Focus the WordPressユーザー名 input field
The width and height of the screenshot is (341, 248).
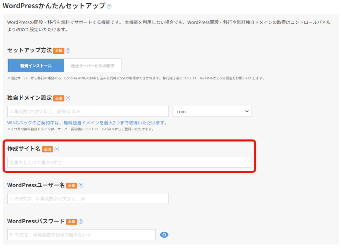click(x=88, y=199)
